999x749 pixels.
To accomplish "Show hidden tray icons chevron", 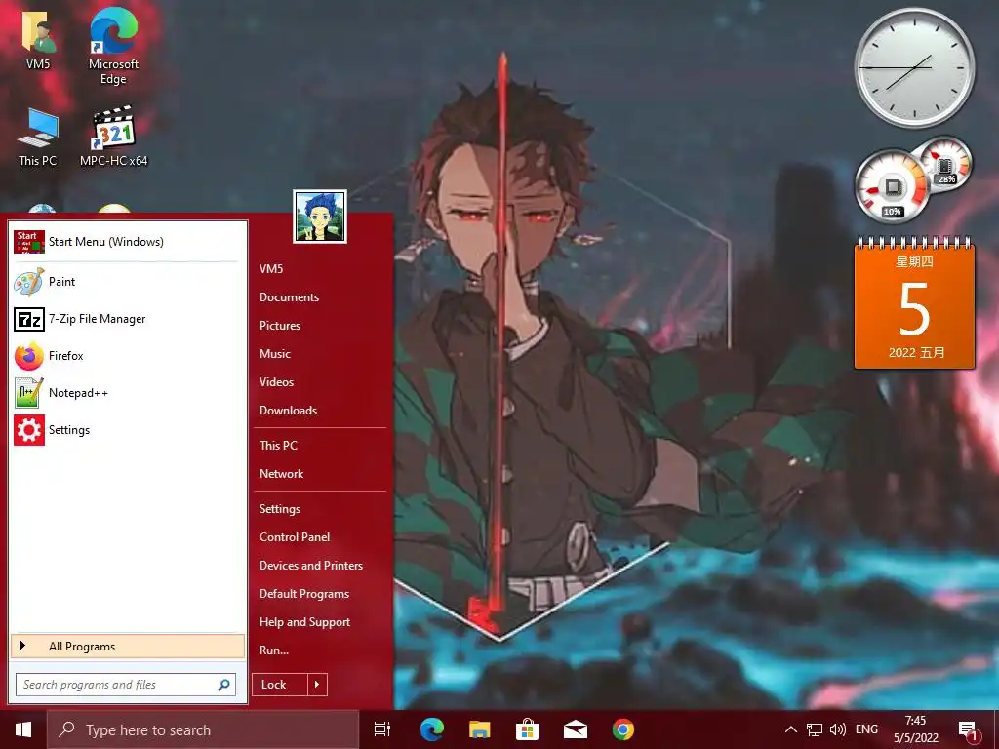I will pos(790,729).
